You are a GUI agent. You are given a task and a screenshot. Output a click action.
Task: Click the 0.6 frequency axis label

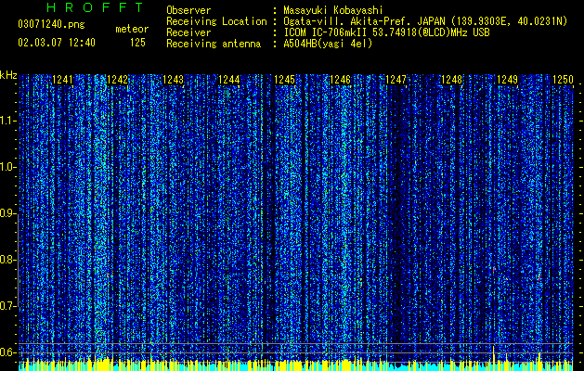coord(7,352)
